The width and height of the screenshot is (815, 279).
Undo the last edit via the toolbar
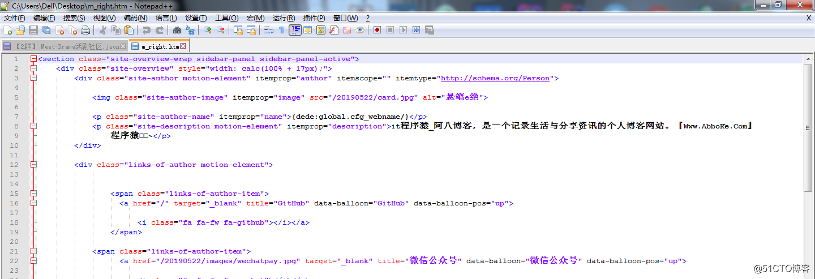coord(147,30)
